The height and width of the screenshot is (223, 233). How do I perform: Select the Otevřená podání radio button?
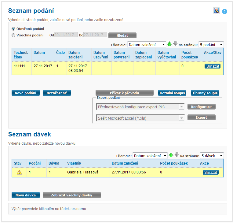13,29
